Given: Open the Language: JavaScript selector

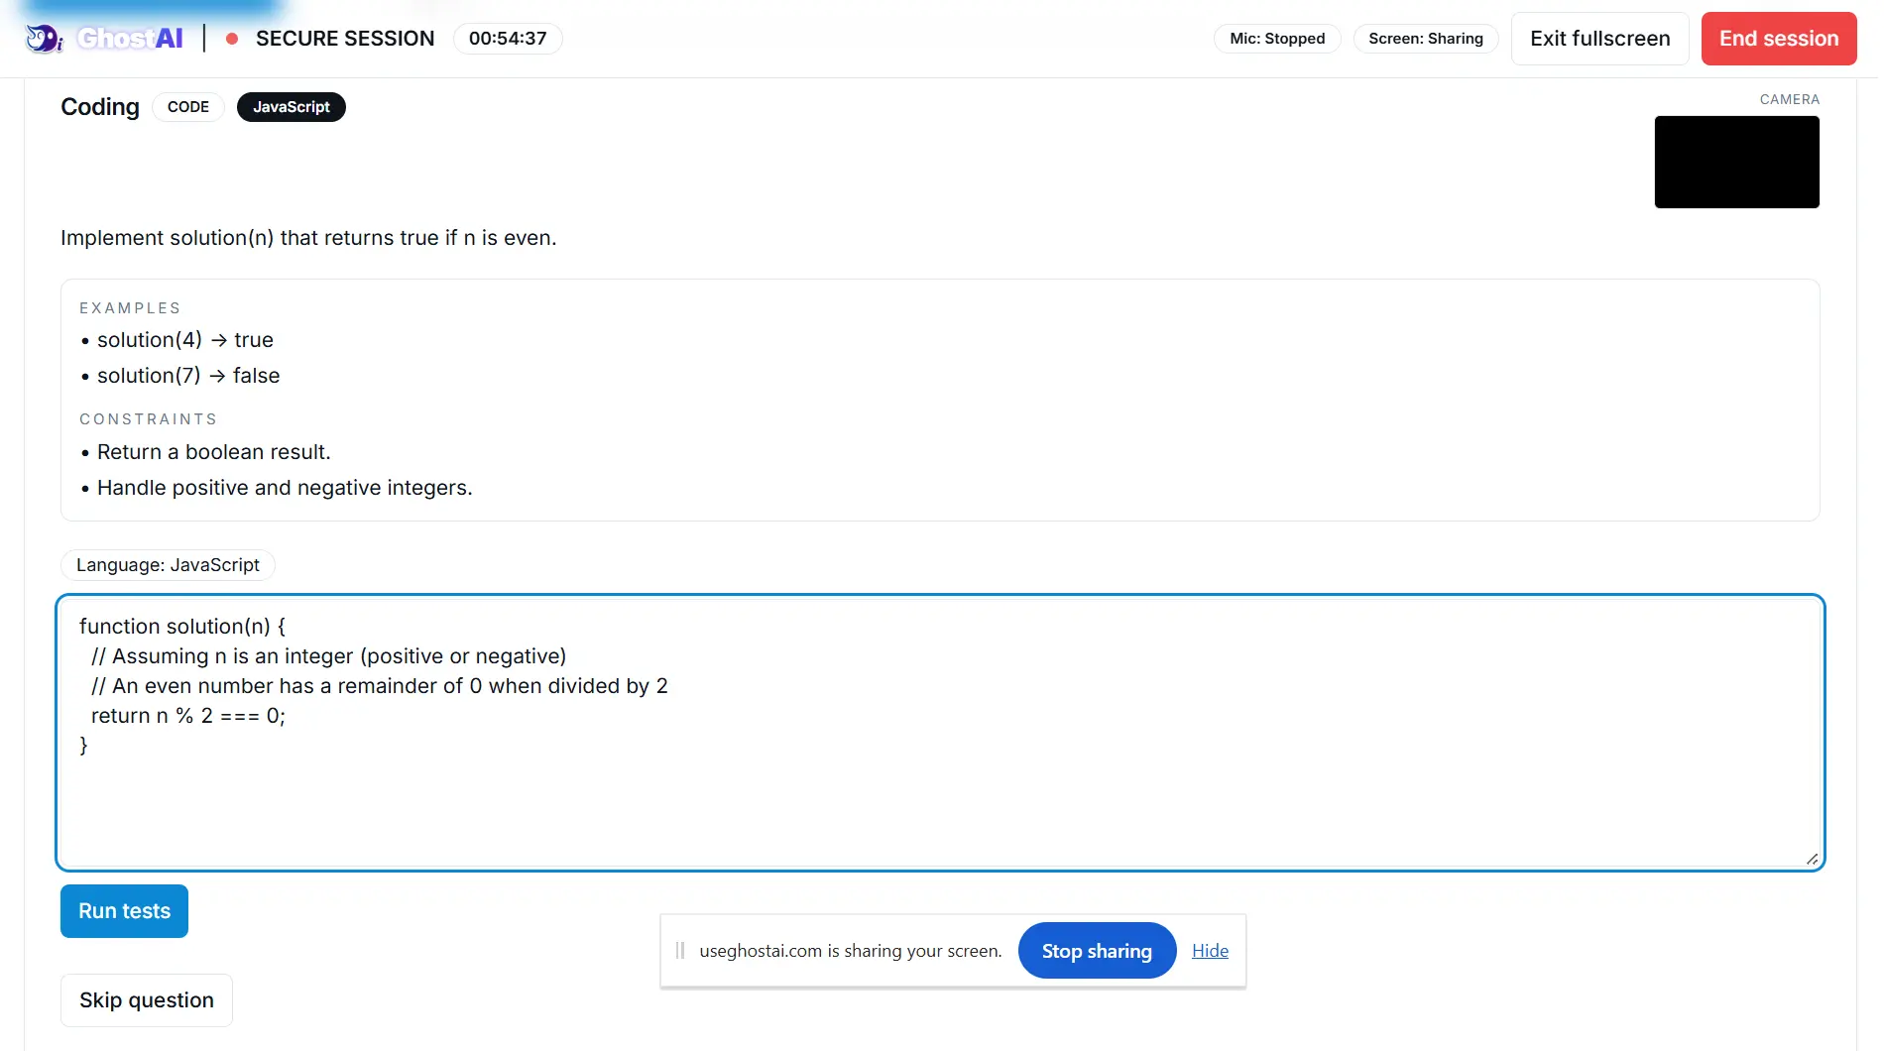Looking at the screenshot, I should click(x=168, y=565).
